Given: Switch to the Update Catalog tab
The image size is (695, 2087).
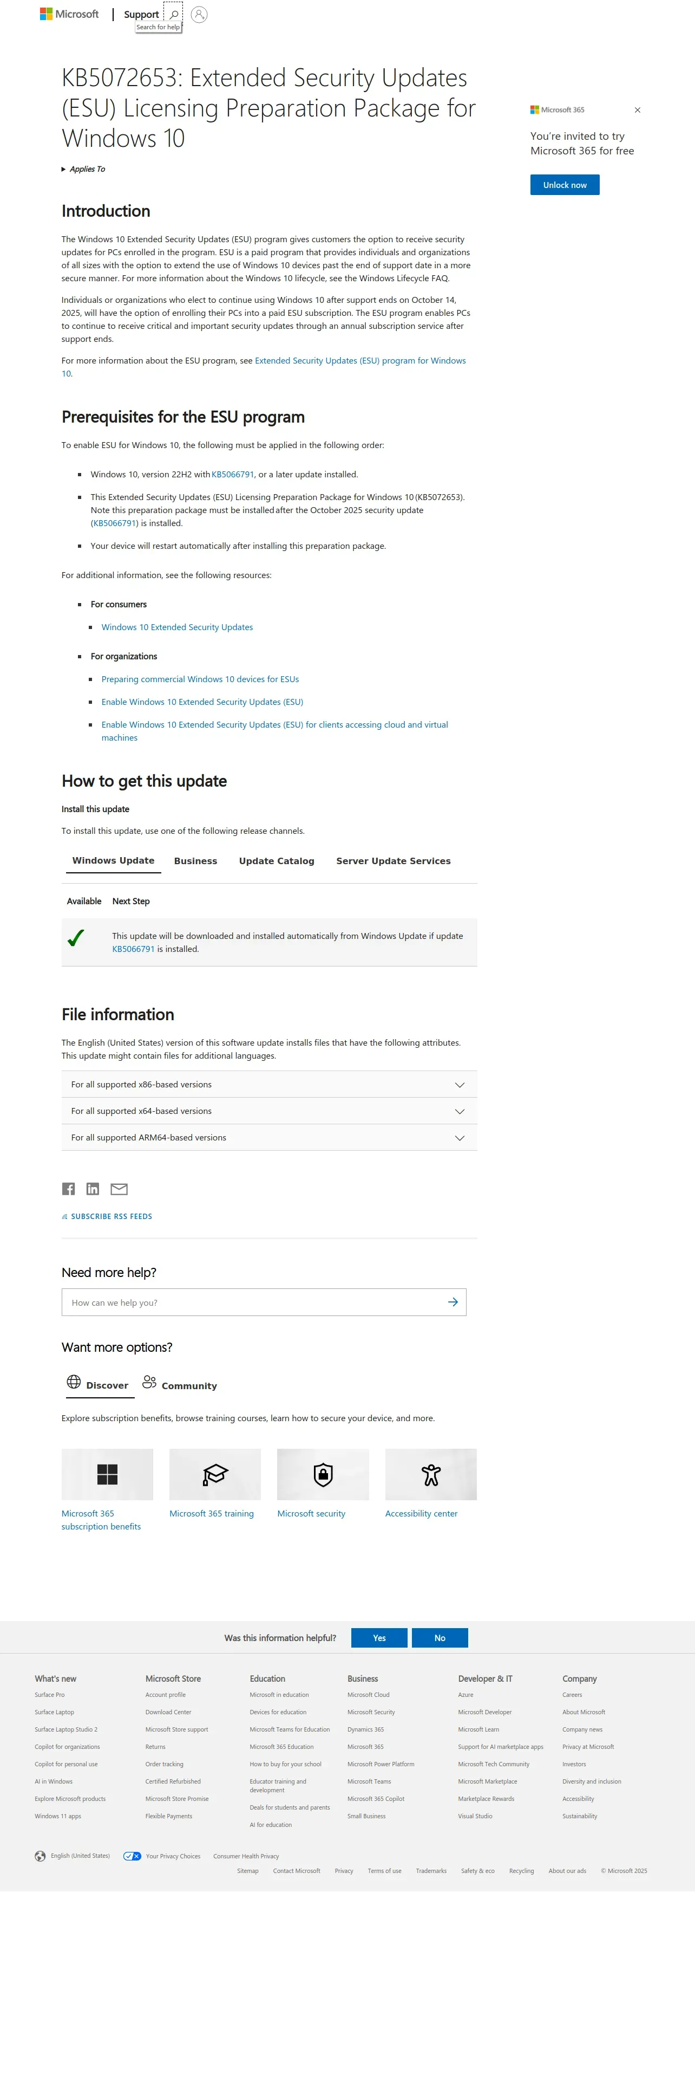Looking at the screenshot, I should click(x=276, y=860).
